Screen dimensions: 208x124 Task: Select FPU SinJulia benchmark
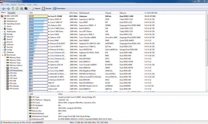click(x=14, y=89)
